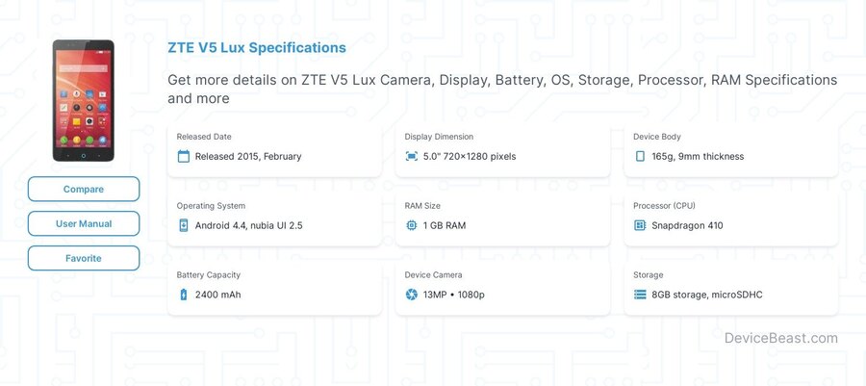Click the battery icon next to 2400 mAh
866x386 pixels.
184,295
